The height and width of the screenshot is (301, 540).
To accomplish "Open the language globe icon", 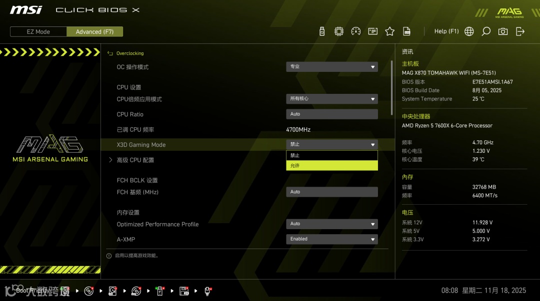I will (x=469, y=31).
